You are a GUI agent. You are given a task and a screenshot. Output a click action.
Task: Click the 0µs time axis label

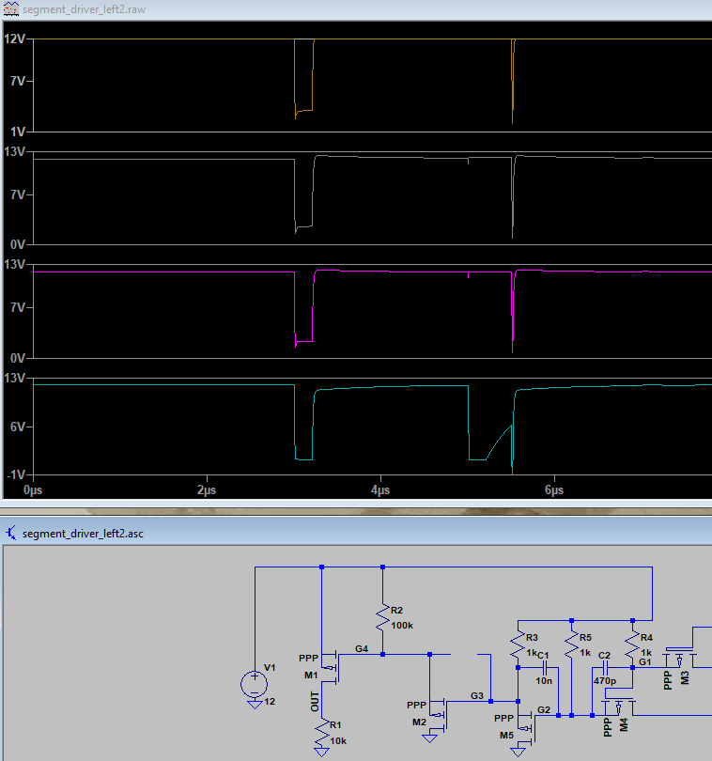tap(33, 490)
